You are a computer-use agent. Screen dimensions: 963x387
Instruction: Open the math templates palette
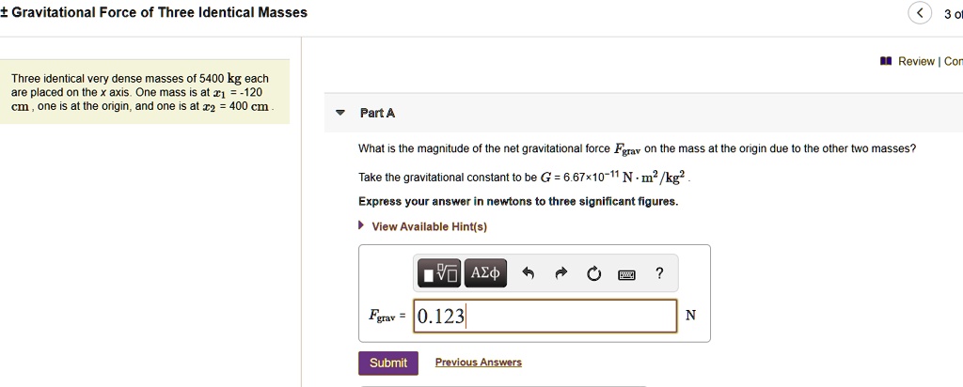tap(439, 273)
